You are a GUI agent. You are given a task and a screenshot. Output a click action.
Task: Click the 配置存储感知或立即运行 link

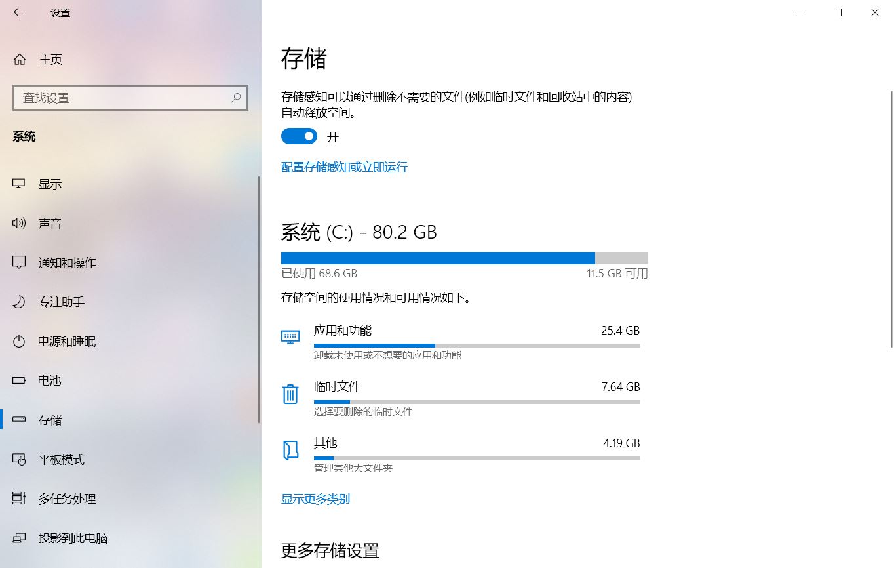click(344, 167)
